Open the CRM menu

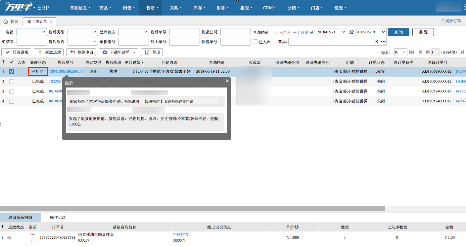click(x=270, y=8)
